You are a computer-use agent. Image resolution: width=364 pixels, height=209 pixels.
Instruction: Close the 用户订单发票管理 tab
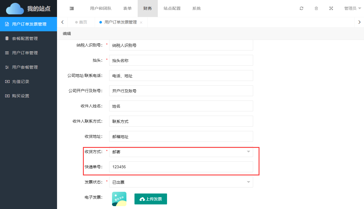click(141, 22)
